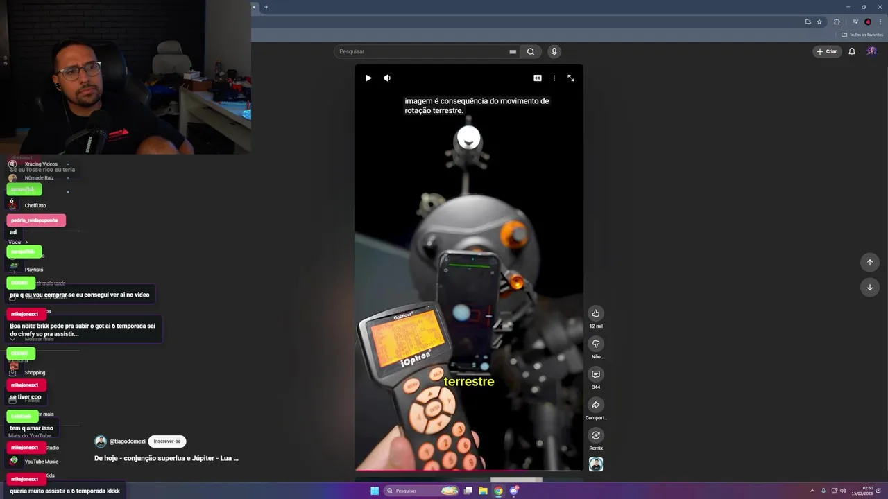Open Shopping in YouTube sidebar

pyautogui.click(x=35, y=373)
